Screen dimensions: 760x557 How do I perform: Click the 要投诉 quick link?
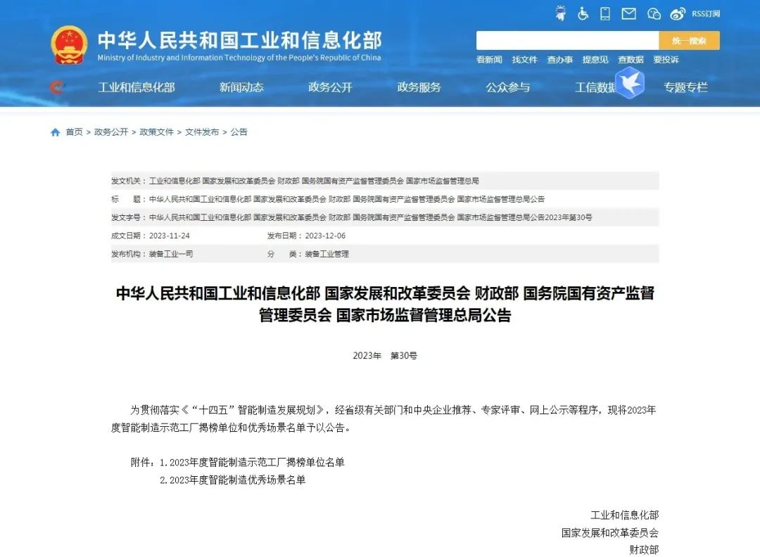click(666, 60)
